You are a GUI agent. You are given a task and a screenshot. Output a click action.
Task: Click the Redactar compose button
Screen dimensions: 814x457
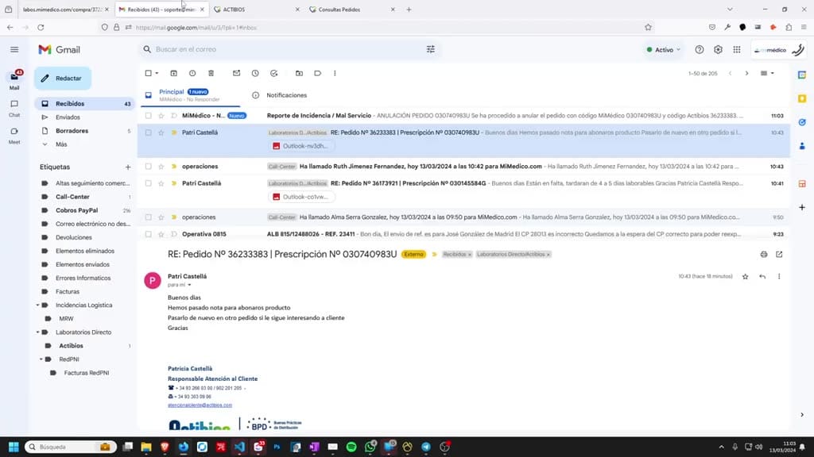(x=64, y=79)
